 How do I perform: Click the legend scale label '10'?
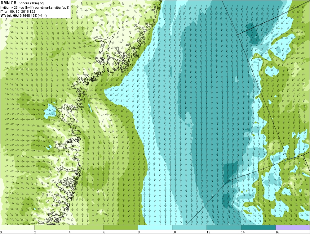pos(174,232)
